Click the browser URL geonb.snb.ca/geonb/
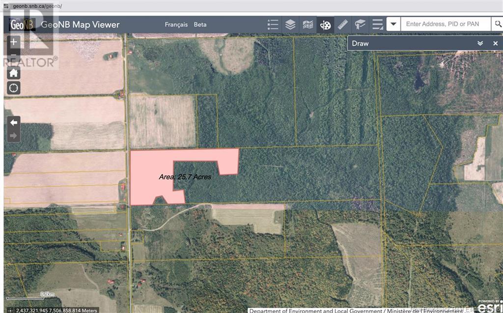503x313 pixels. point(37,6)
